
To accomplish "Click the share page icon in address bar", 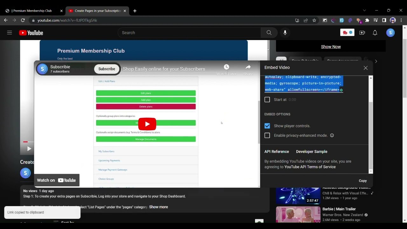I will (306, 20).
